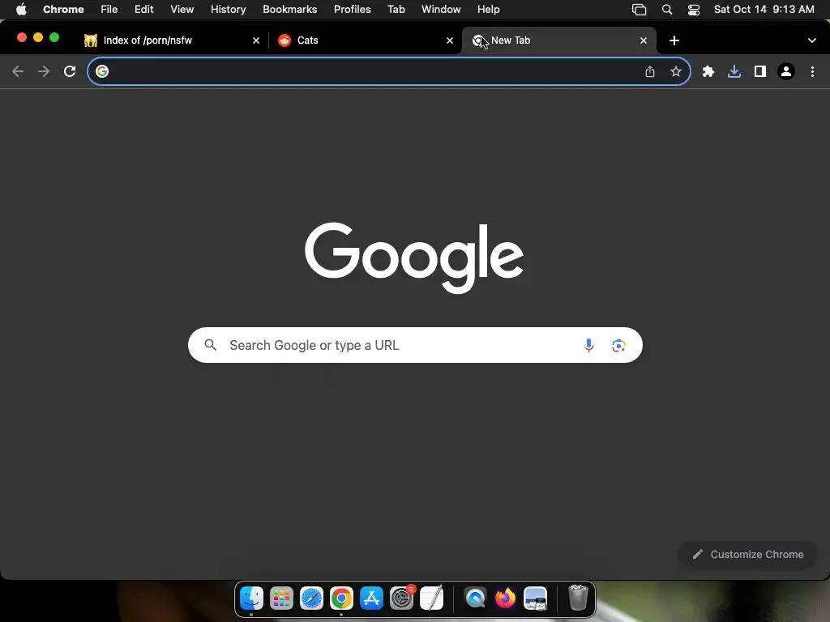Click the Google icon in address bar
Viewport: 830px width, 622px height.
[102, 71]
